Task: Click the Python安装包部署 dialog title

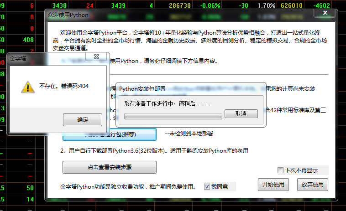Action: click(x=142, y=89)
